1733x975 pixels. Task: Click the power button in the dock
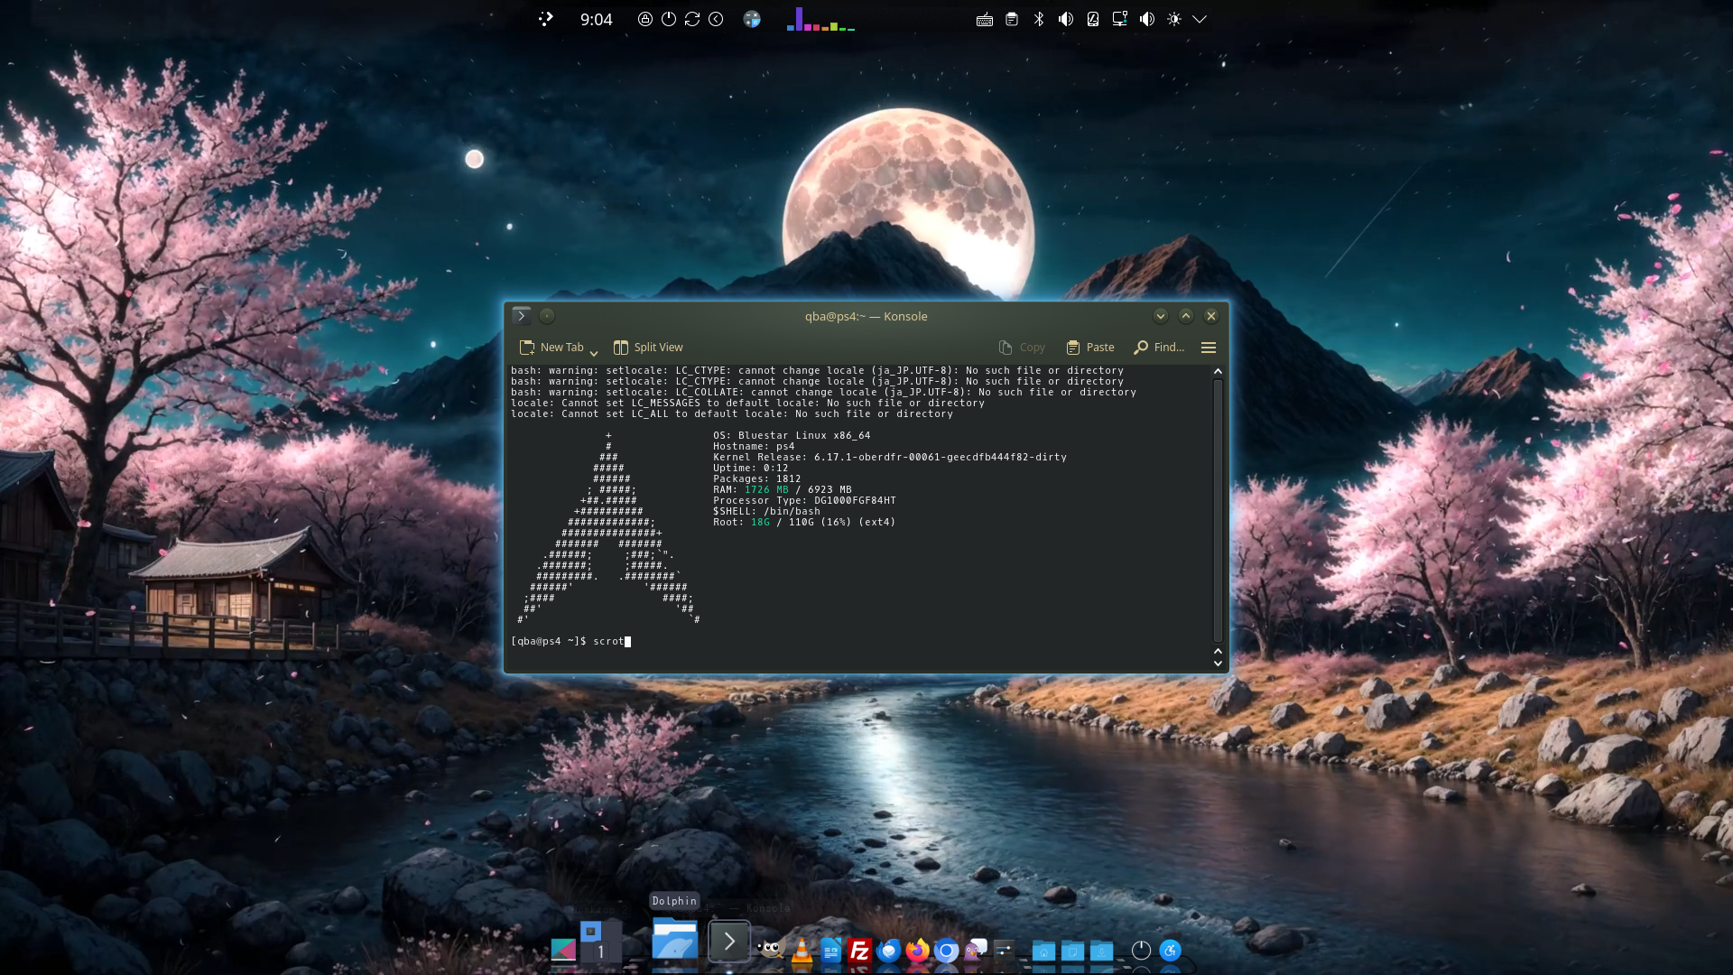[x=1141, y=951]
